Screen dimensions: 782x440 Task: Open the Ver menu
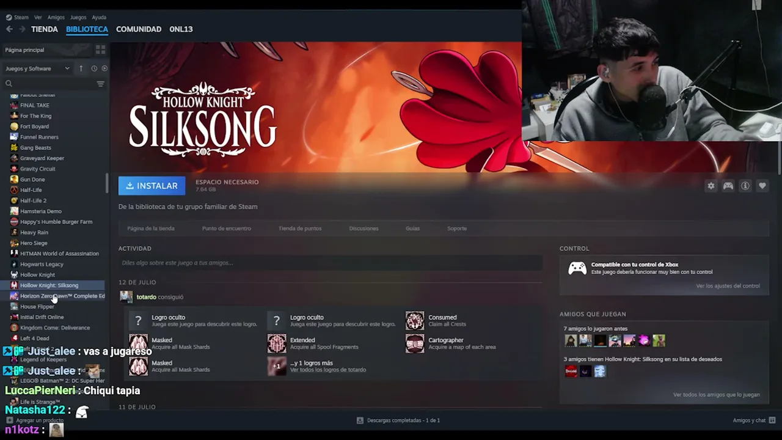pyautogui.click(x=38, y=17)
